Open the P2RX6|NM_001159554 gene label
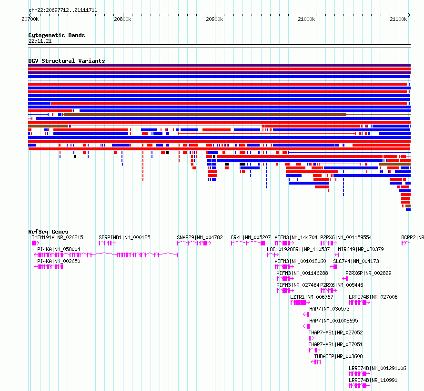424x391 pixels. click(x=346, y=237)
